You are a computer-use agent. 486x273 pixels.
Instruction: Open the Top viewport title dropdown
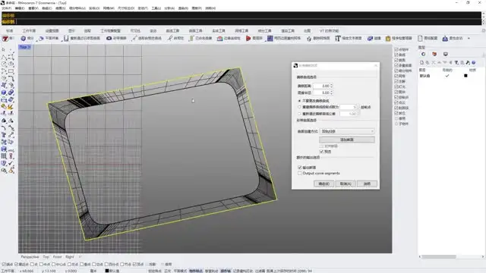(25, 47)
